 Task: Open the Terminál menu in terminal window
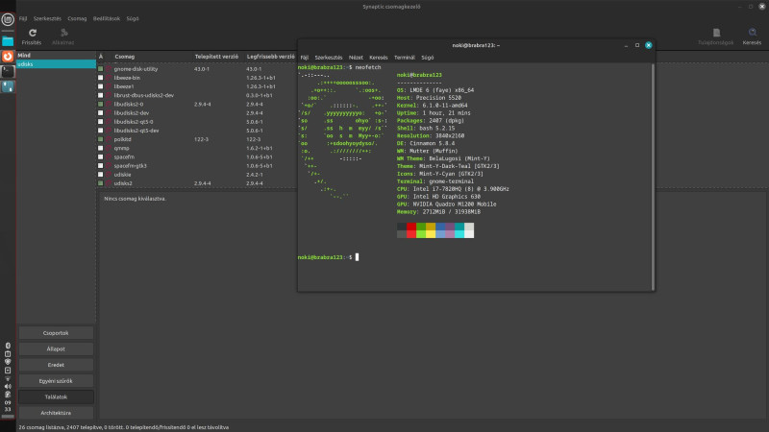click(x=405, y=58)
